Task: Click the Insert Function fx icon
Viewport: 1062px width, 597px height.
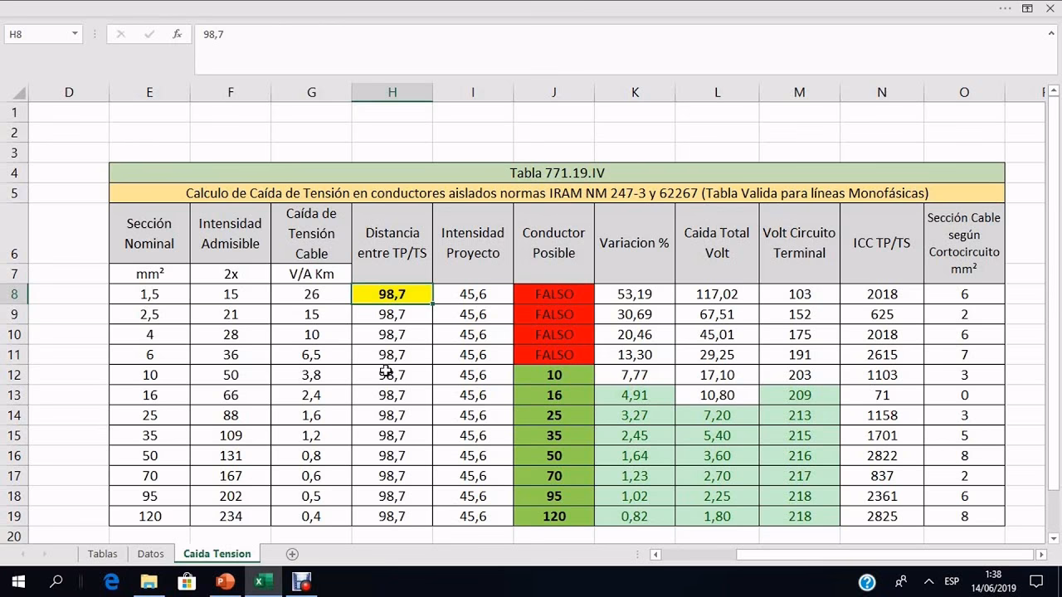Action: coord(177,34)
